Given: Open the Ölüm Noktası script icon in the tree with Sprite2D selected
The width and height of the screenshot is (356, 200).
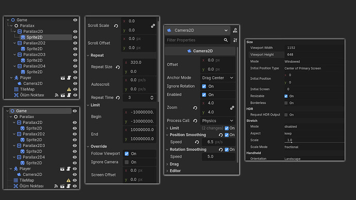Looking at the screenshot, I should (69, 95).
